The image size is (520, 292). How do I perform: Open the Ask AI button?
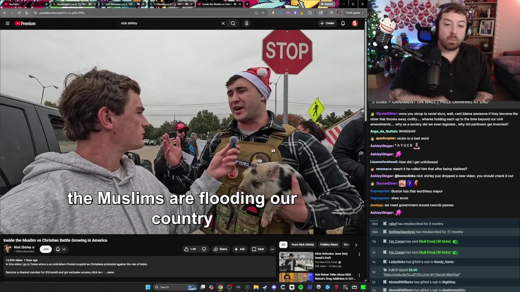[x=239, y=249]
